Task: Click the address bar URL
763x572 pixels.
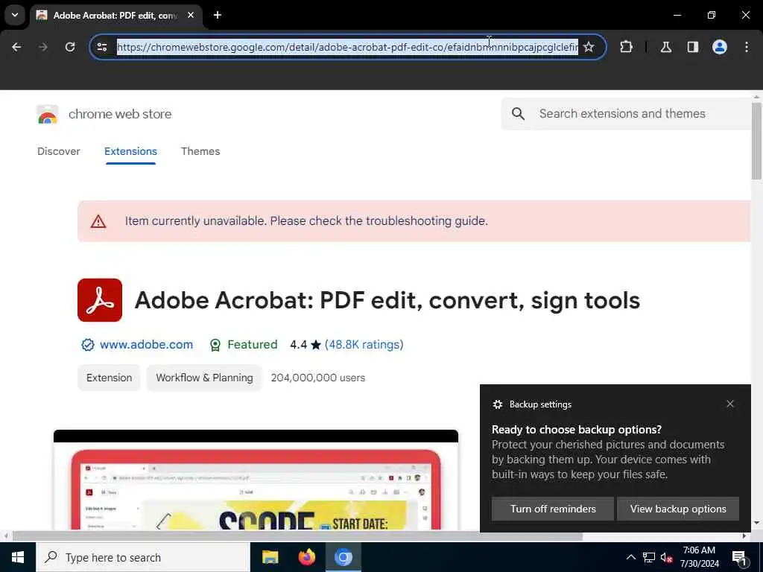Action: [347, 47]
